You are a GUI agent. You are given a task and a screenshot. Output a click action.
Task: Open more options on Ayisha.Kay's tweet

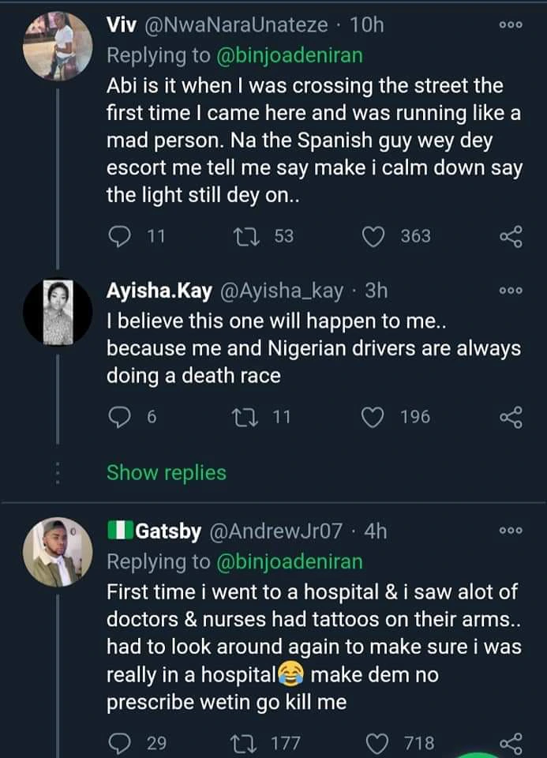click(511, 291)
